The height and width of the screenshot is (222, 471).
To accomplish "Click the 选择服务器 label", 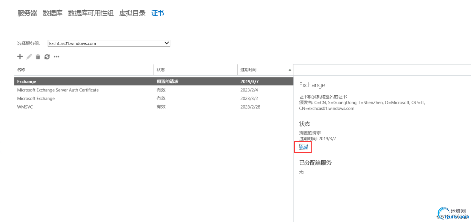I will pos(28,43).
